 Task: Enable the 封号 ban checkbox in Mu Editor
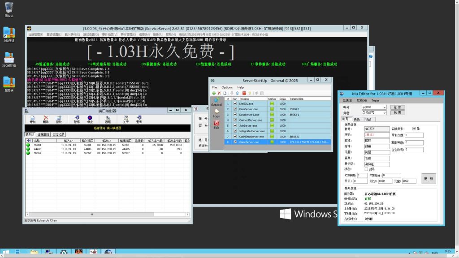pos(366,169)
